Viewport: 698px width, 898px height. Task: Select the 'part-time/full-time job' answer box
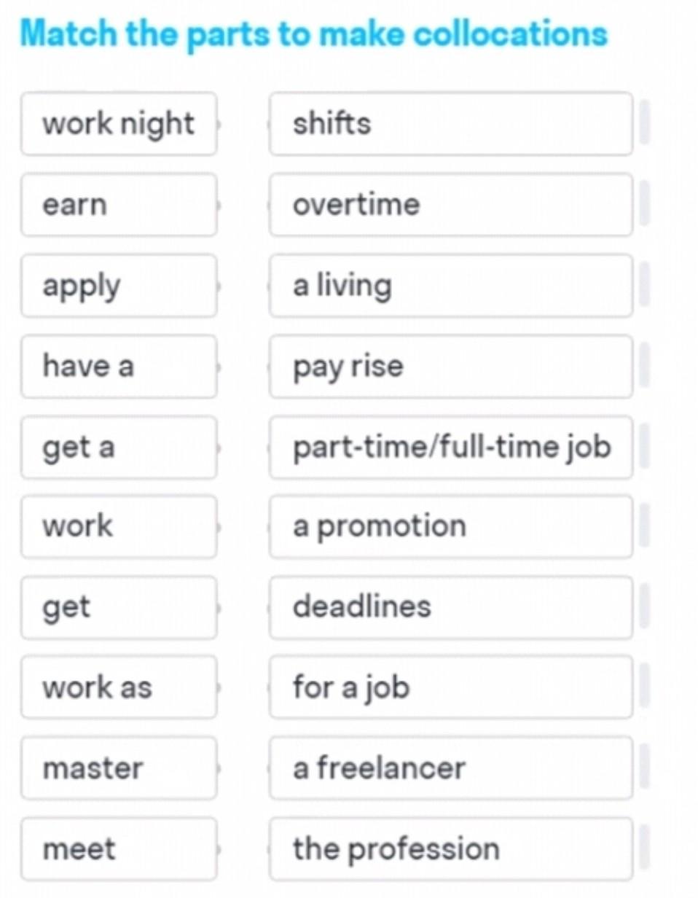tap(450, 447)
